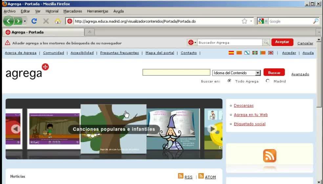This screenshot has width=323, height=184.
Task: Open the Historial menu
Action: pyautogui.click(x=52, y=11)
